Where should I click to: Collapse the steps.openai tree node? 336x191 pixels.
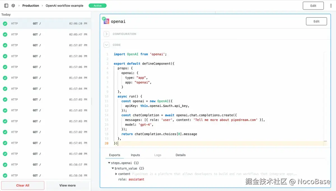point(109,163)
